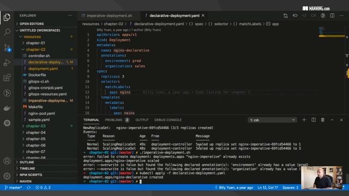
Task: Switch to the Problems panel tab
Action: pos(117,120)
